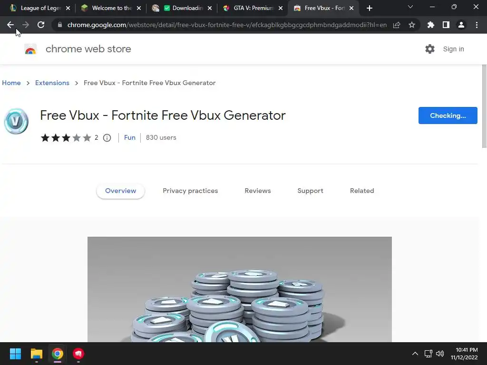
Task: Open the Privacy practices tab
Action: (190, 191)
